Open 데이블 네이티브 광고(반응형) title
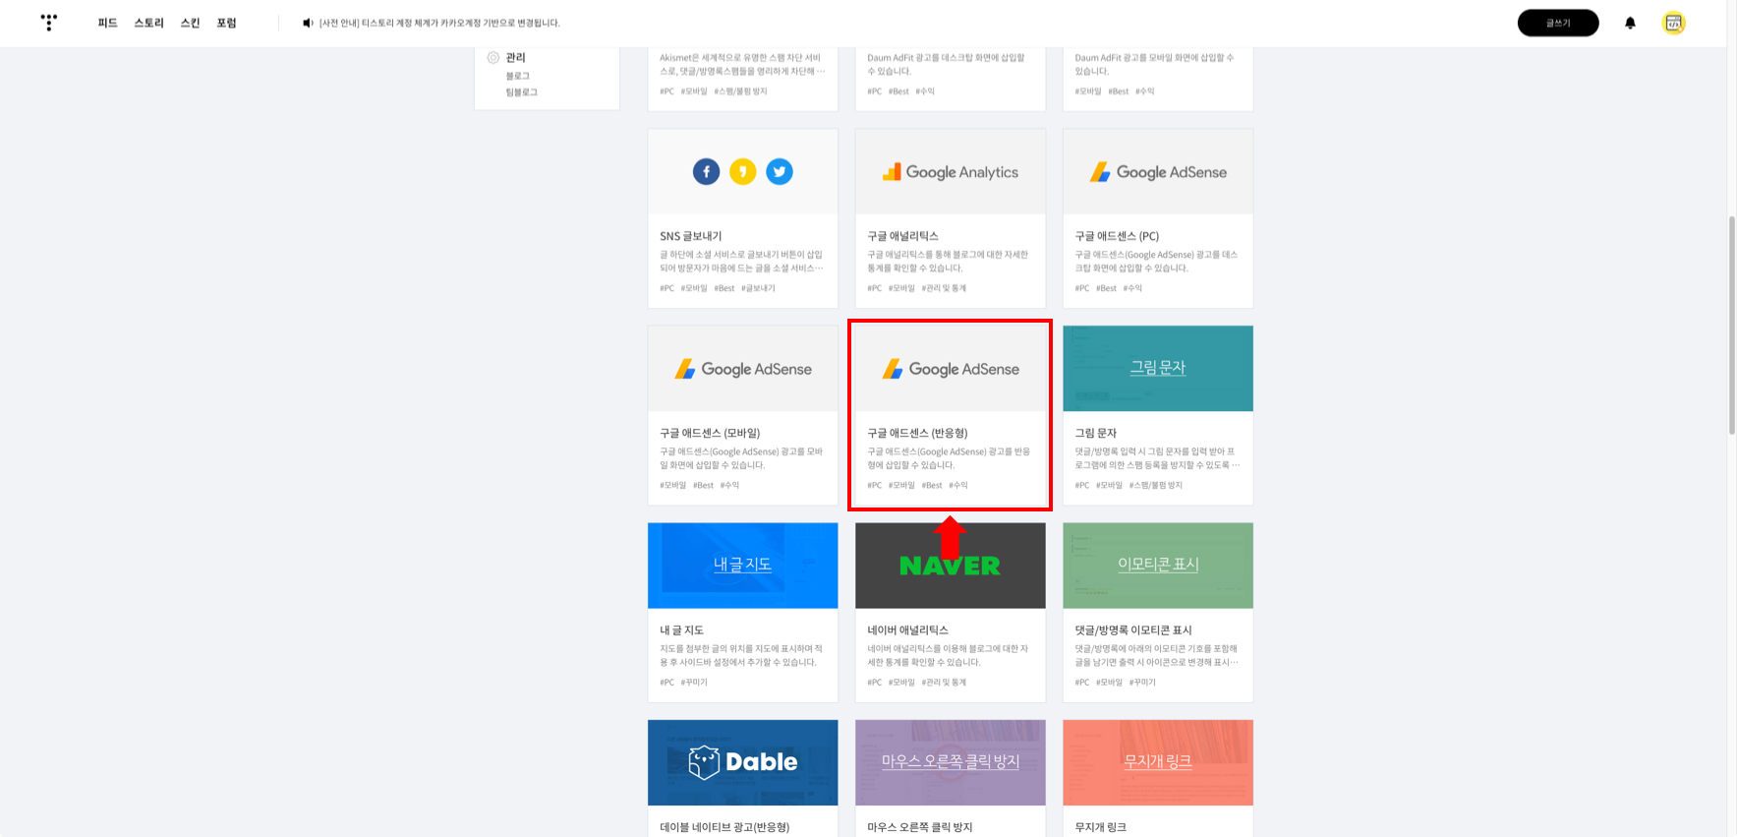 (724, 827)
